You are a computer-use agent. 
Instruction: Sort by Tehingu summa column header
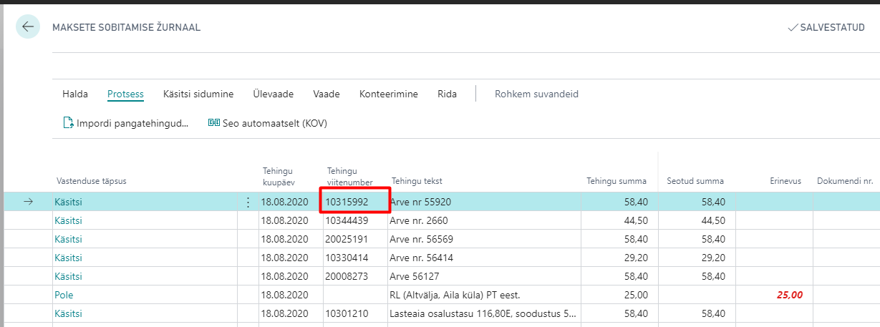point(617,181)
